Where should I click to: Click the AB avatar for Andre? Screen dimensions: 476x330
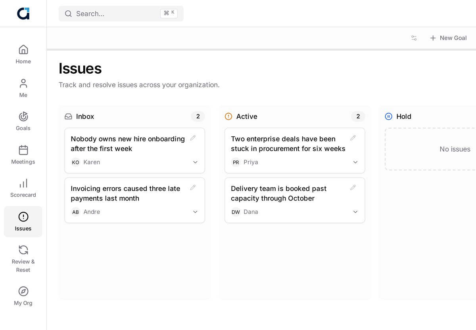point(76,212)
